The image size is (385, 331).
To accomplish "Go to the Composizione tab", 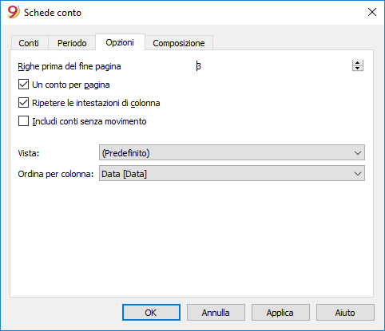I will (x=179, y=43).
